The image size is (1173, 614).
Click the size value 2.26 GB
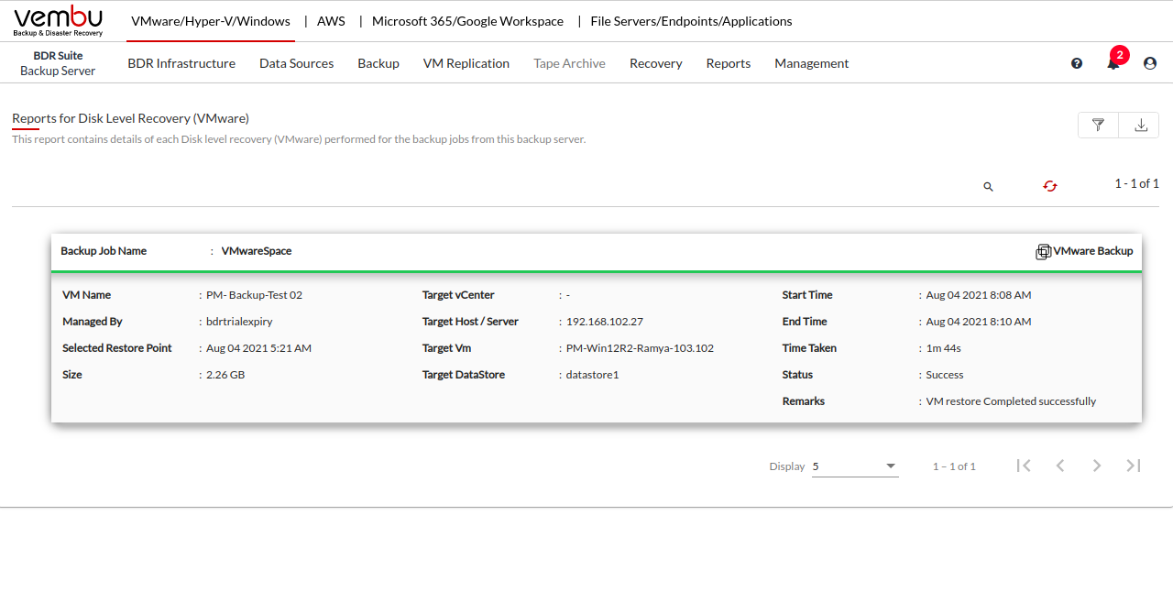[225, 375]
